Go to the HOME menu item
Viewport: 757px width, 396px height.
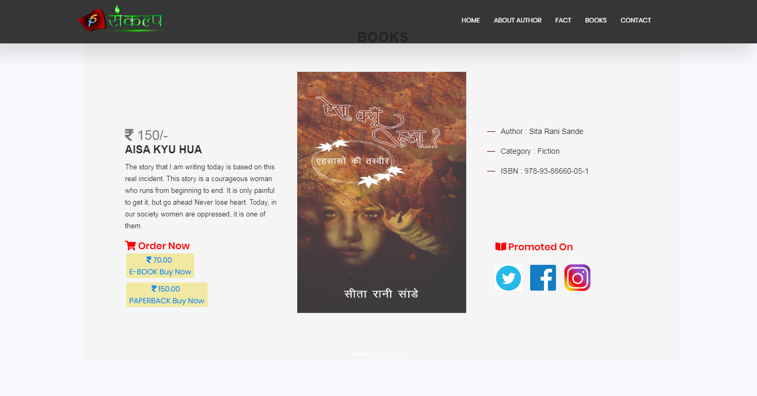[x=471, y=20]
